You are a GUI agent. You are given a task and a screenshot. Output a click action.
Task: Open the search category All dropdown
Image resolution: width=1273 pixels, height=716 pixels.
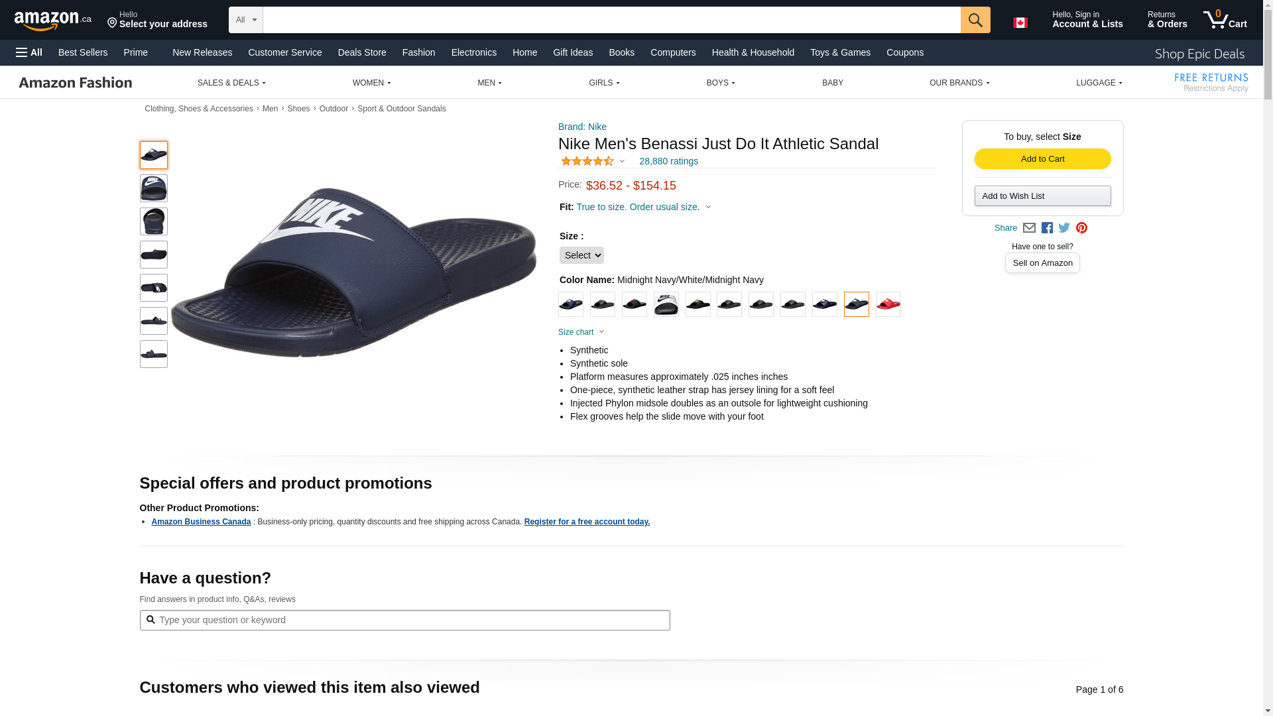(245, 20)
